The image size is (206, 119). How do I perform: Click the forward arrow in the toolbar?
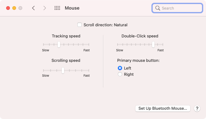click(x=45, y=8)
